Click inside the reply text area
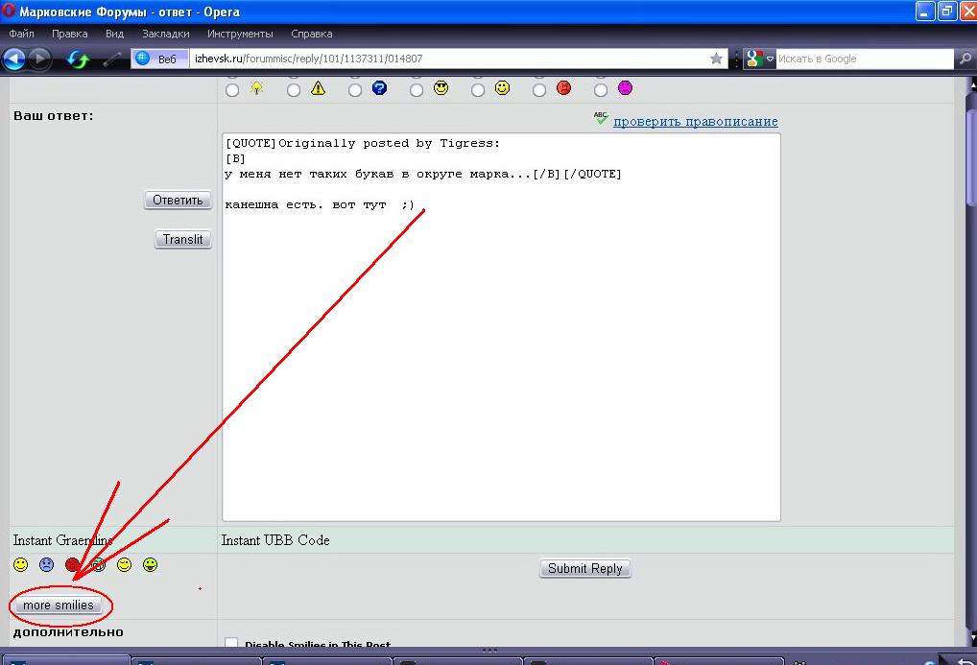This screenshot has height=665, width=977. coord(501,327)
